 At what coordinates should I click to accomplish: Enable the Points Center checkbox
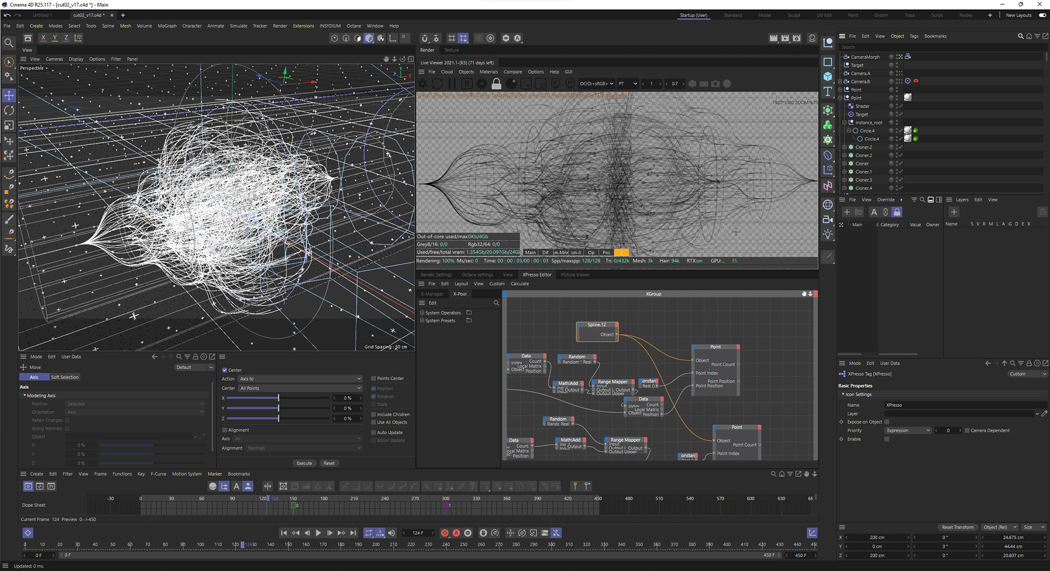pyautogui.click(x=374, y=378)
